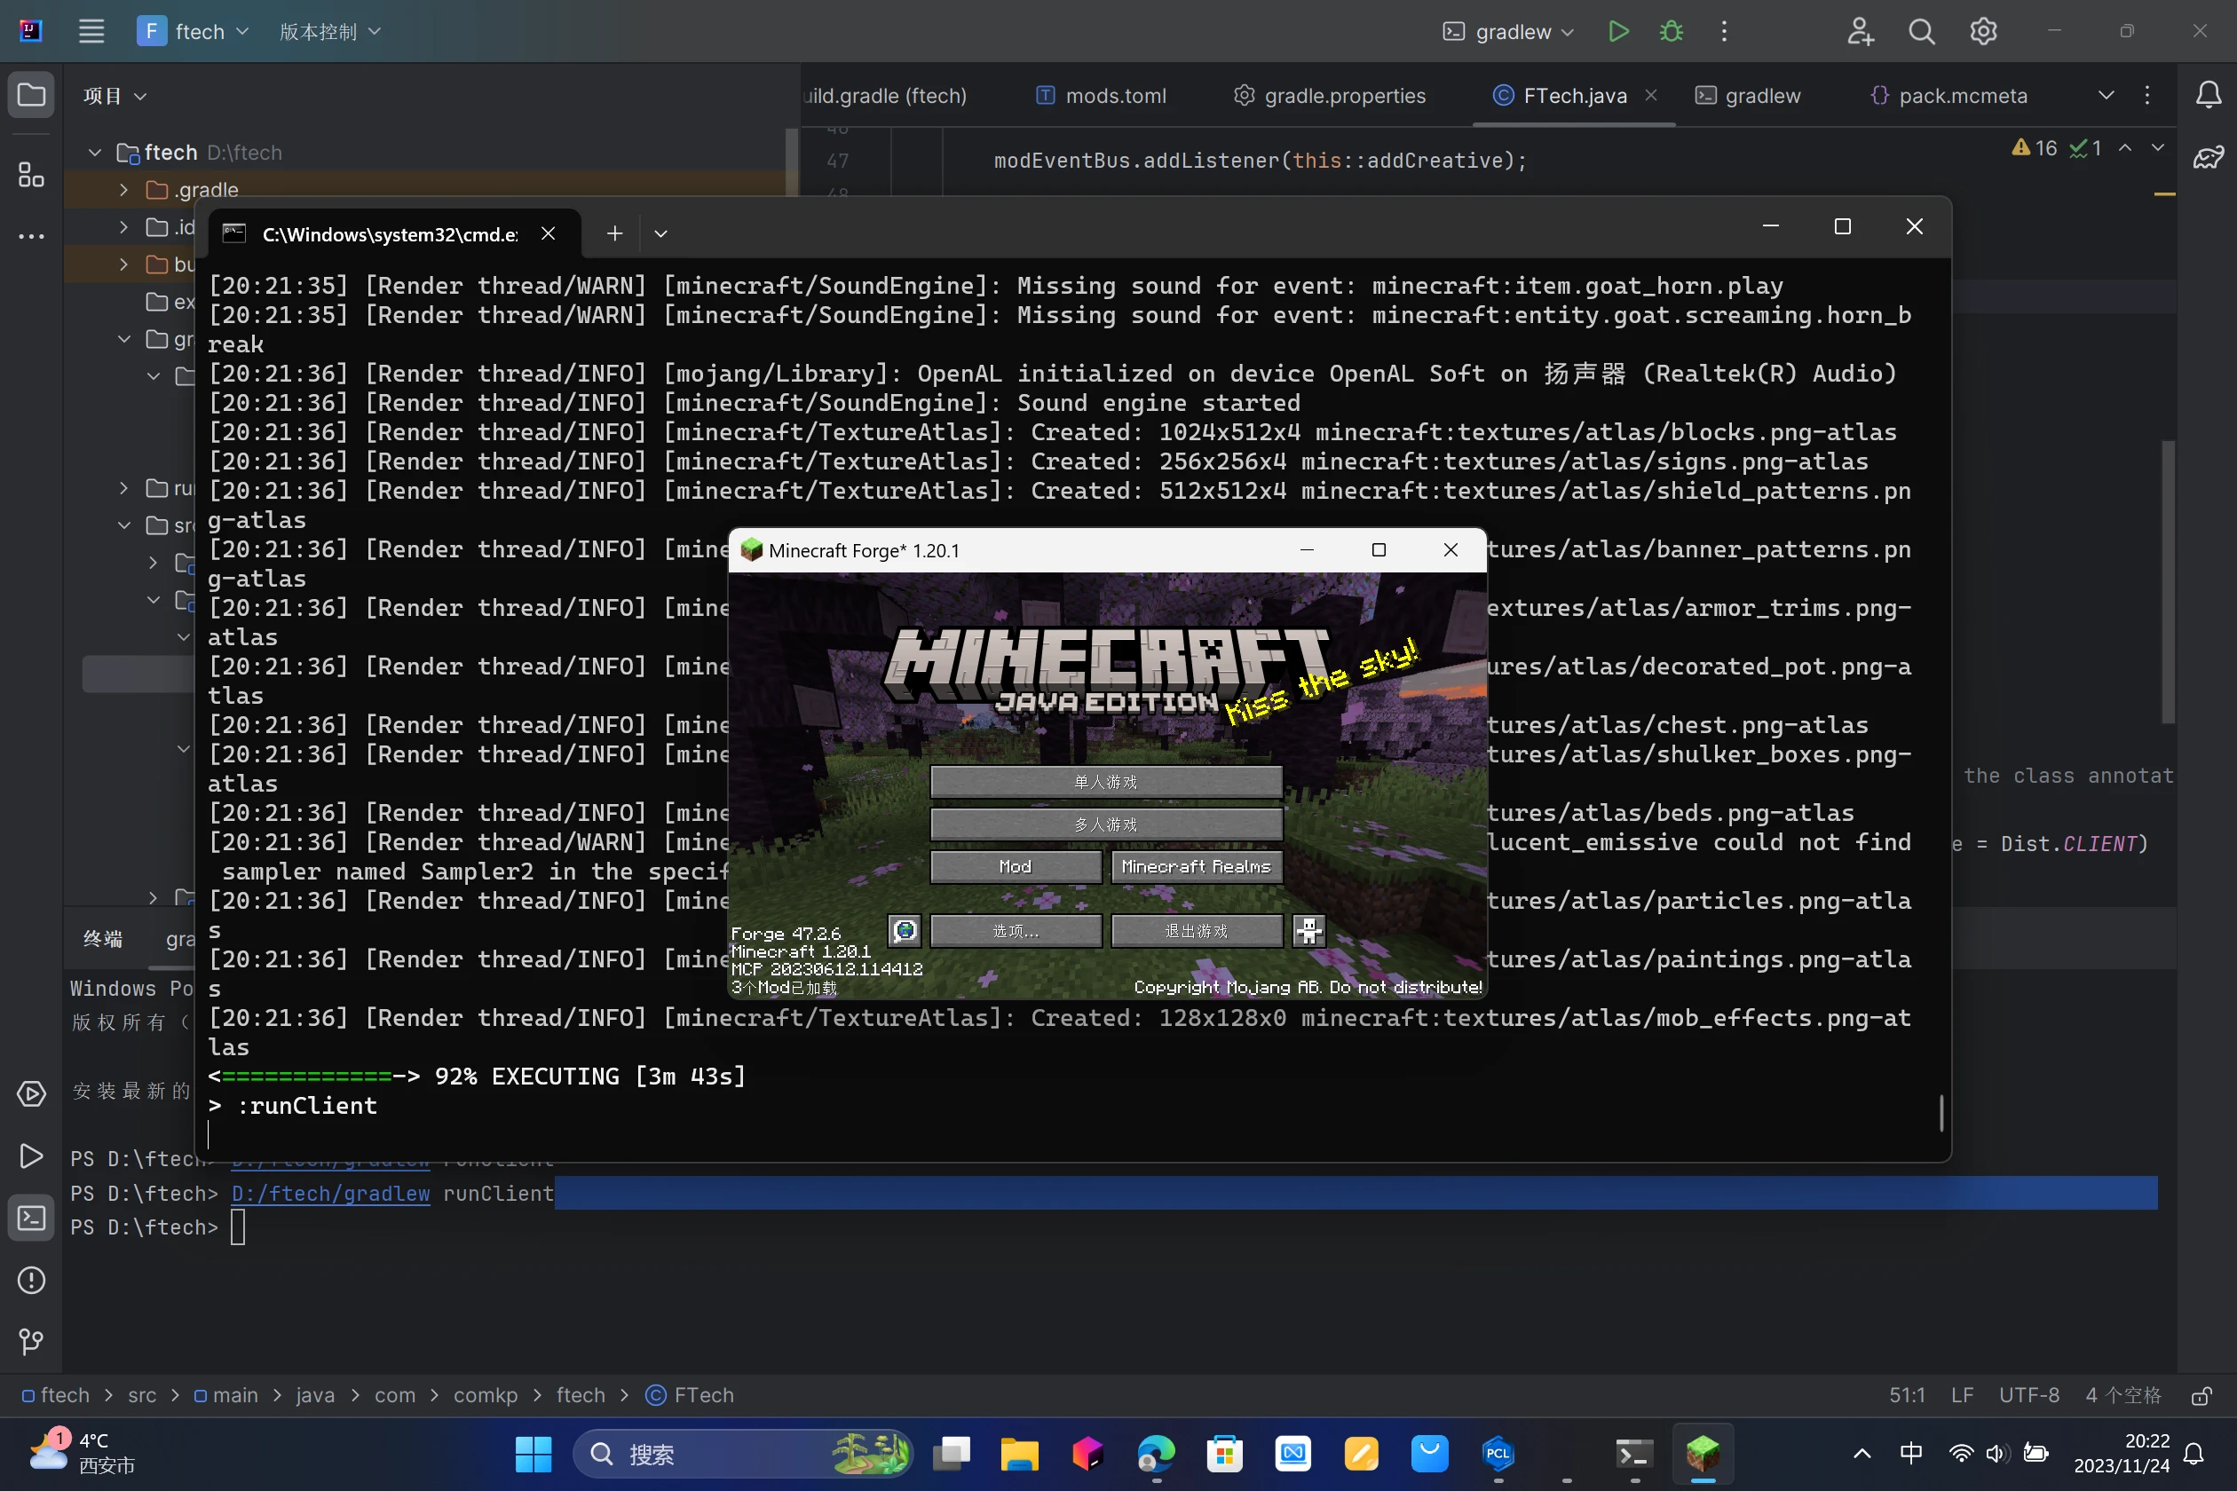Click the accessibility icon in Minecraft menu
Image resolution: width=2237 pixels, height=1491 pixels.
[1308, 930]
